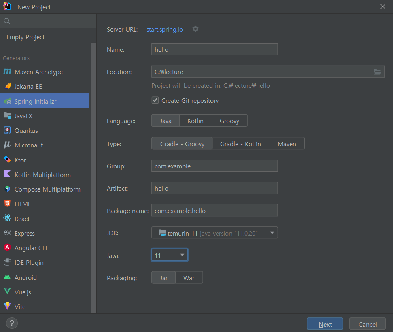Image resolution: width=393 pixels, height=332 pixels.
Task: Click the Maven Archetype generator icon
Action: coord(7,72)
